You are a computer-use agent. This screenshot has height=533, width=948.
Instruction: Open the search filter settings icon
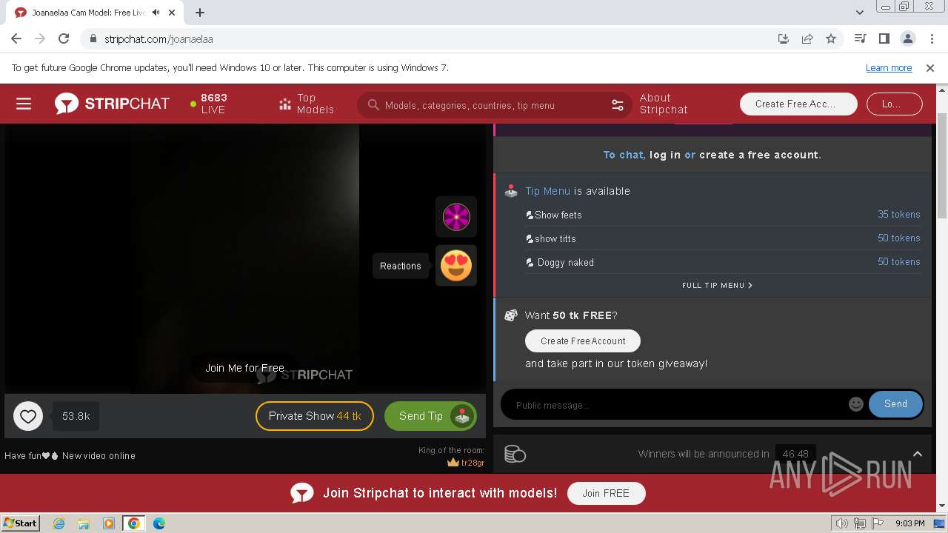pyautogui.click(x=618, y=105)
